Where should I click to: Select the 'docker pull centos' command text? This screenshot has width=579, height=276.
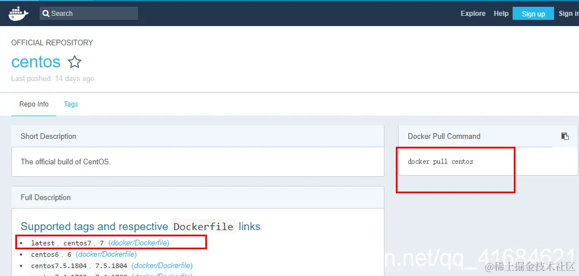coord(441,162)
